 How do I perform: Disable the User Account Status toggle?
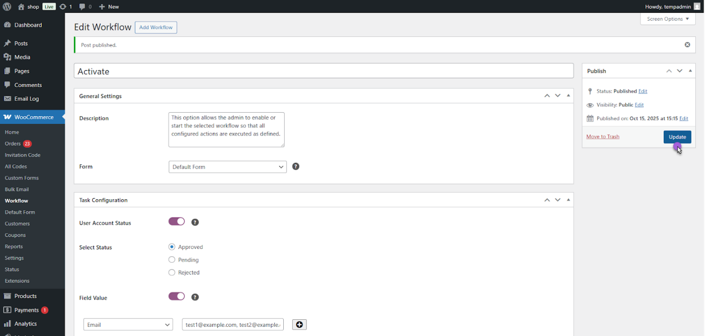[176, 221]
